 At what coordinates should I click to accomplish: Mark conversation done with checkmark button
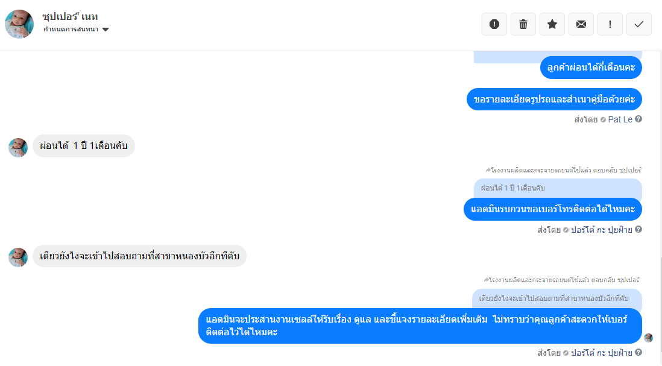638,24
